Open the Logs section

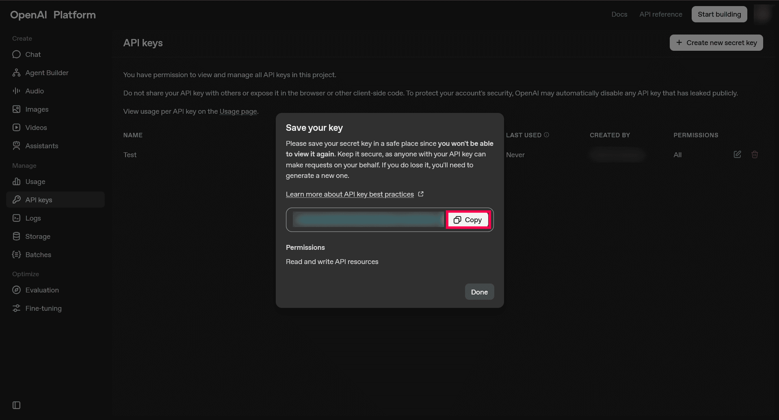[x=33, y=218]
